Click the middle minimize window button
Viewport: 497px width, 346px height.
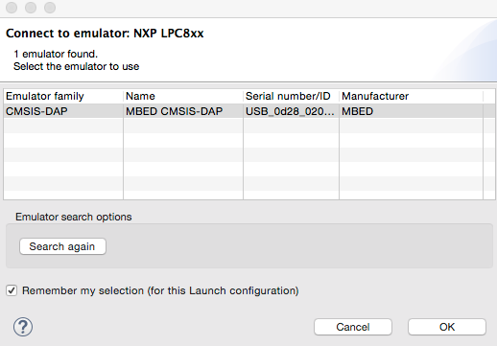click(31, 8)
